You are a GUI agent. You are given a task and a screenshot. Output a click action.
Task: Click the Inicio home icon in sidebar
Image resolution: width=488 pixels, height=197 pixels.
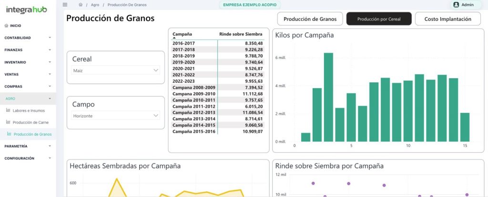(x=6, y=26)
